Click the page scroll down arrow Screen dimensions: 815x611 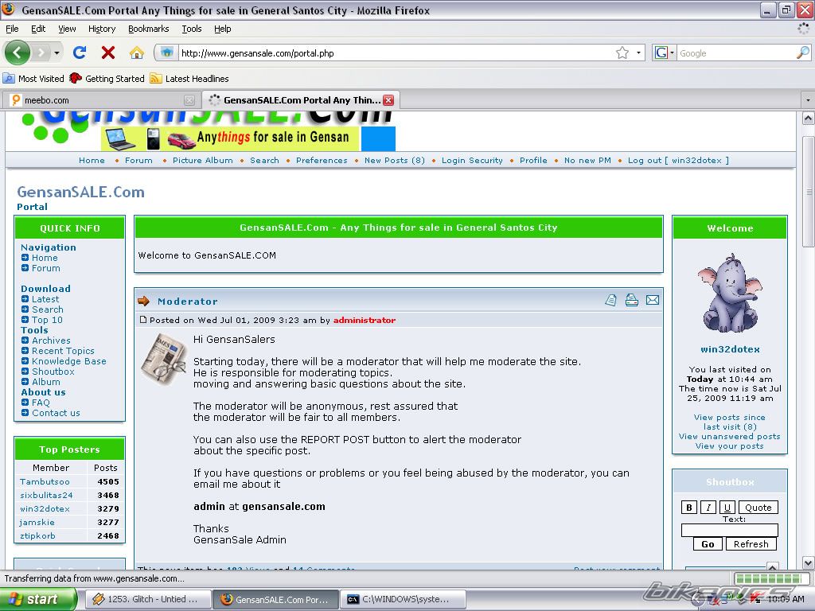(809, 562)
